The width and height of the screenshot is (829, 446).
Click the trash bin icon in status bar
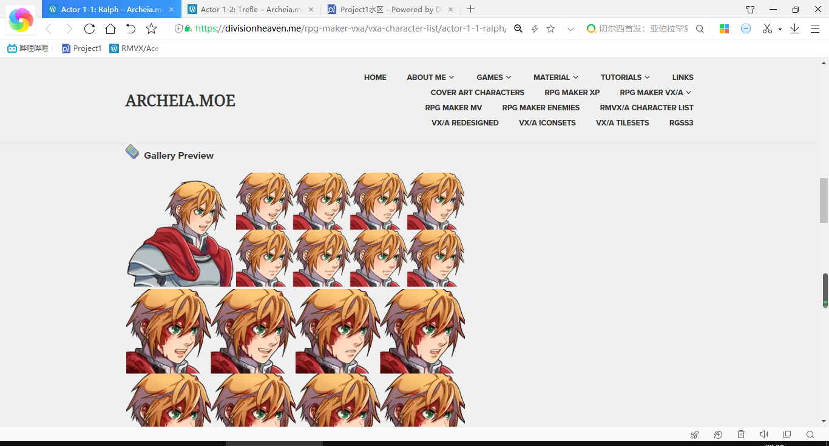coord(741,434)
